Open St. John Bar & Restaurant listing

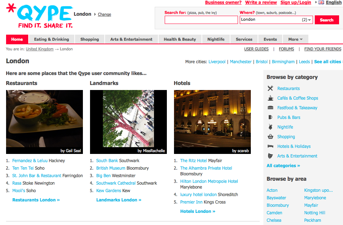click(37, 176)
